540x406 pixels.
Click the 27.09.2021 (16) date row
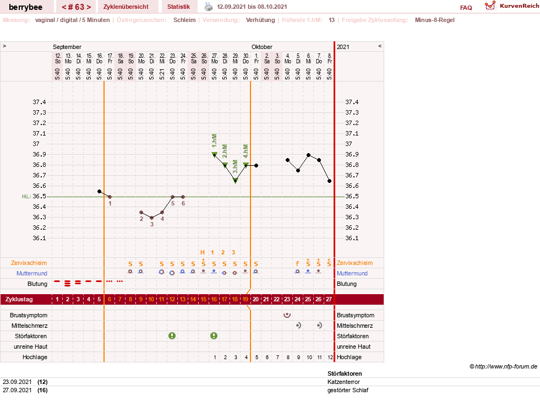click(25, 390)
